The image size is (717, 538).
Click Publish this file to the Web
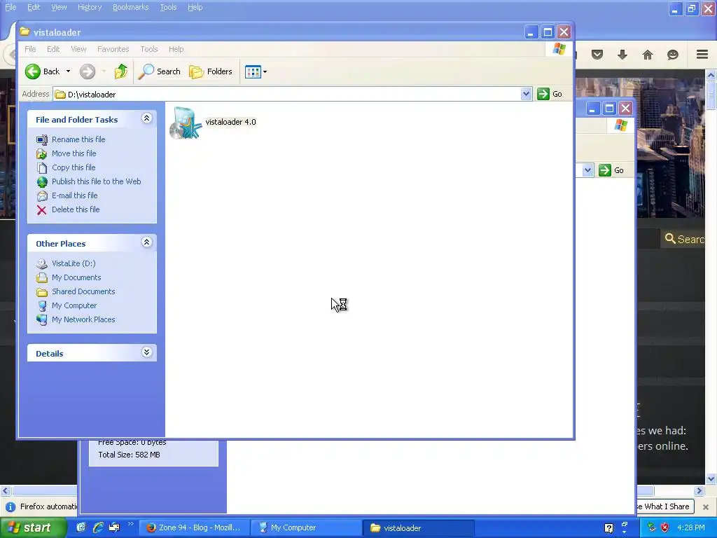(x=96, y=181)
